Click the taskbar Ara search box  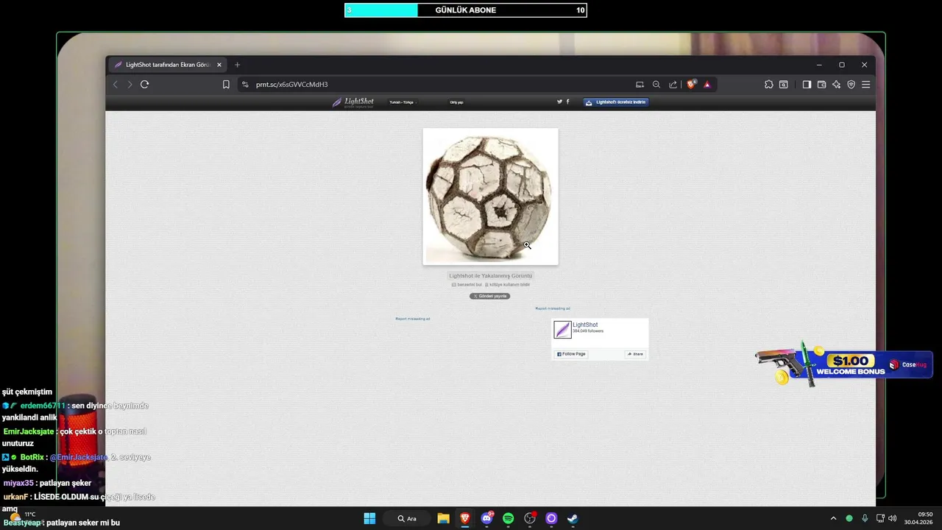407,518
